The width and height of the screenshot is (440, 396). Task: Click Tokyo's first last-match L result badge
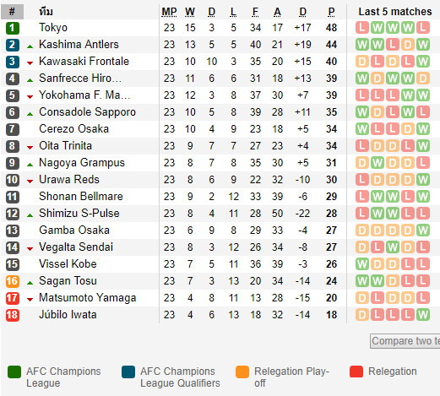[x=362, y=28]
